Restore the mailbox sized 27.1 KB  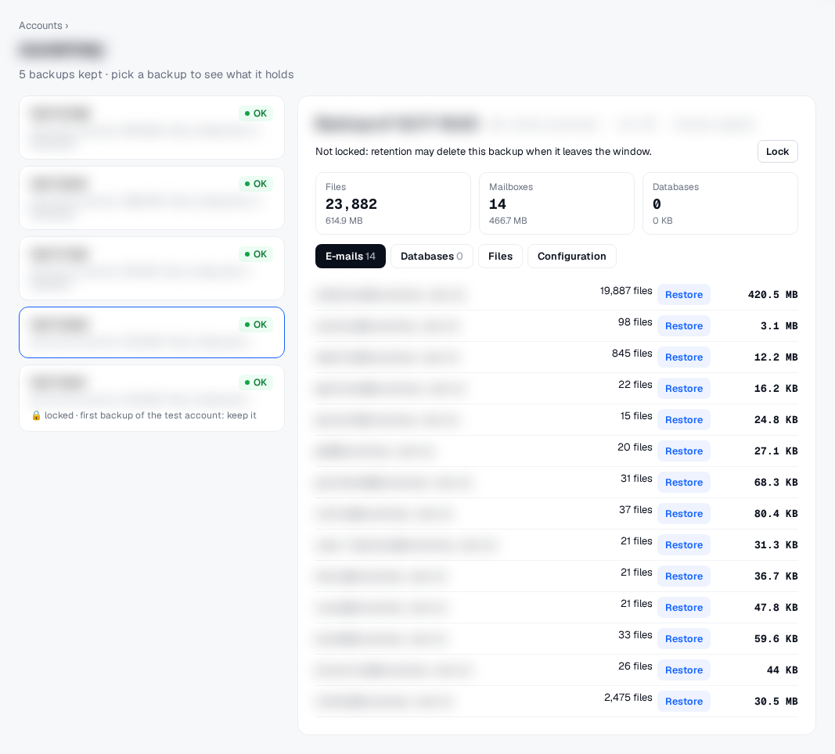click(684, 451)
